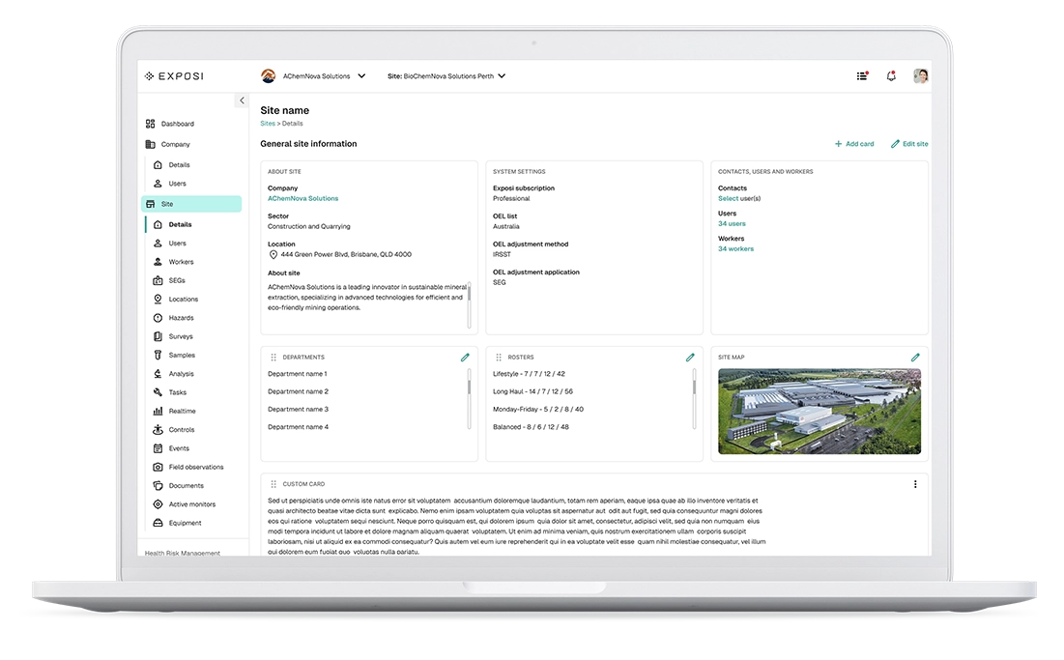This screenshot has width=1064, height=660.
Task: Click the Edit site button
Action: coord(909,144)
